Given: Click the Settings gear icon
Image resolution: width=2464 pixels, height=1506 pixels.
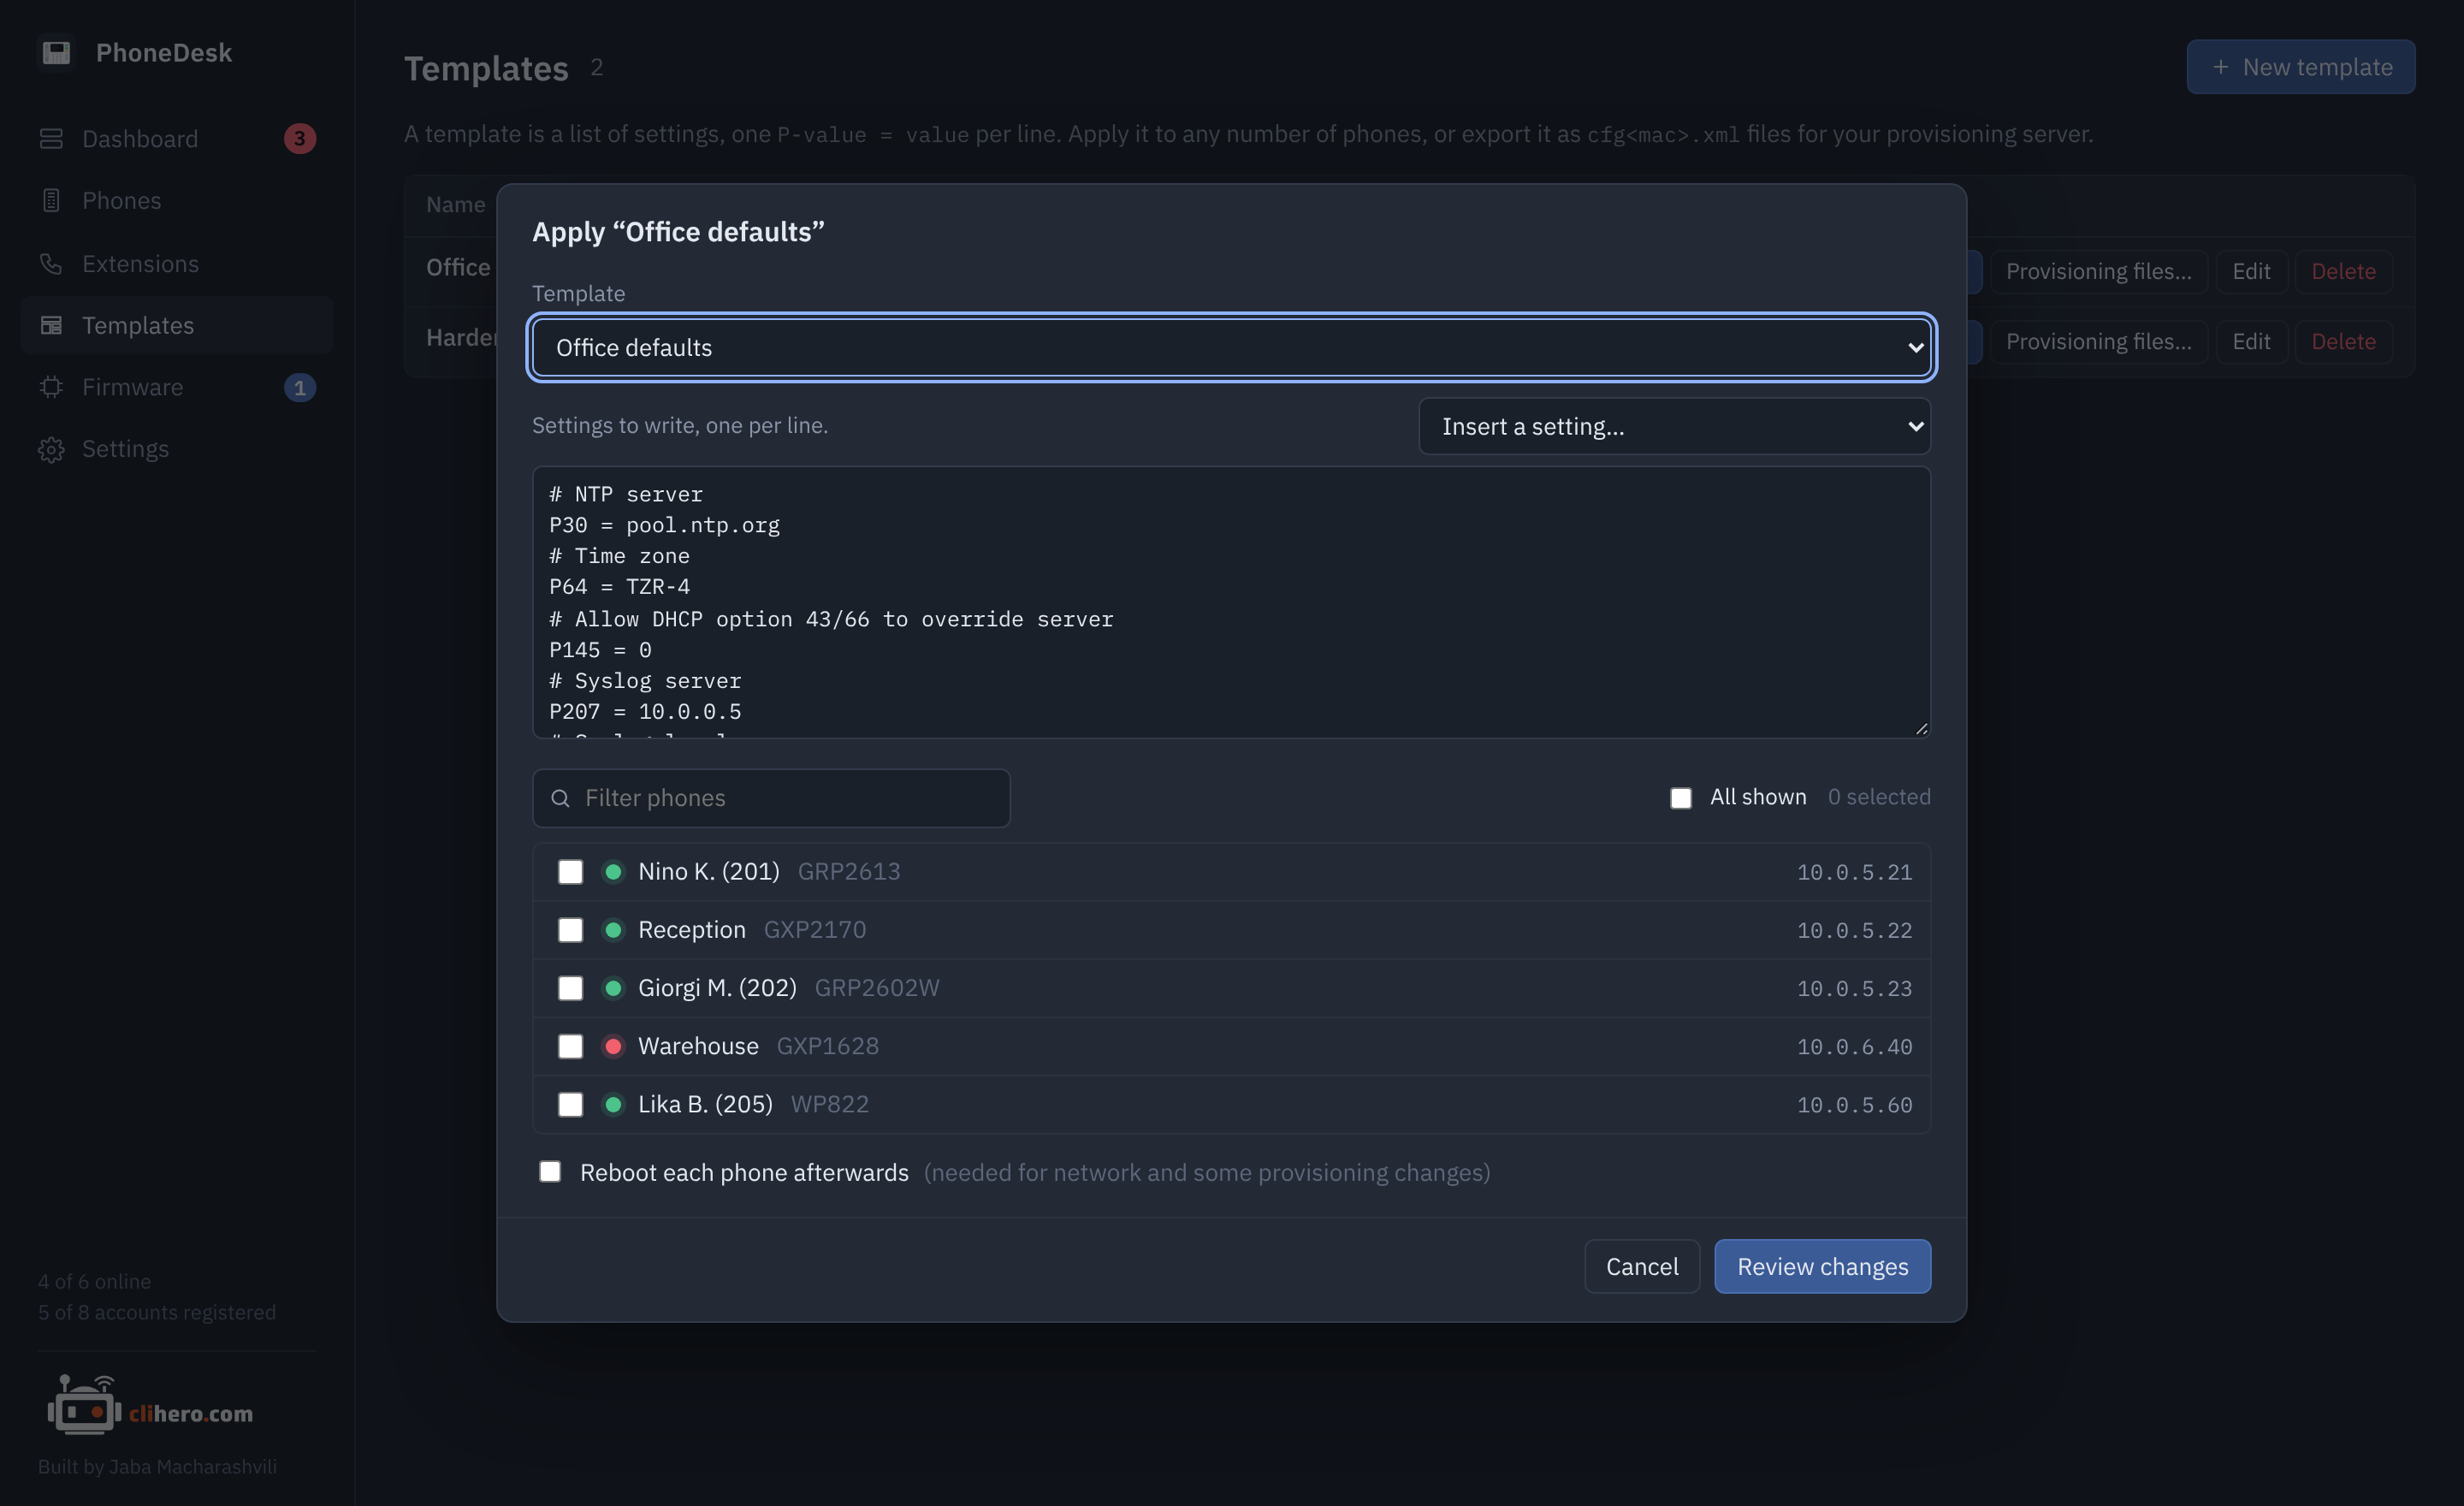Looking at the screenshot, I should tap(51, 449).
